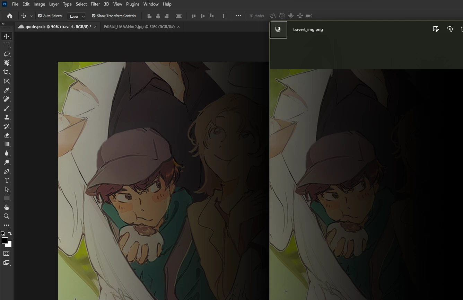Select the Clone Stamp tool
This screenshot has width=463, height=300.
click(x=7, y=117)
